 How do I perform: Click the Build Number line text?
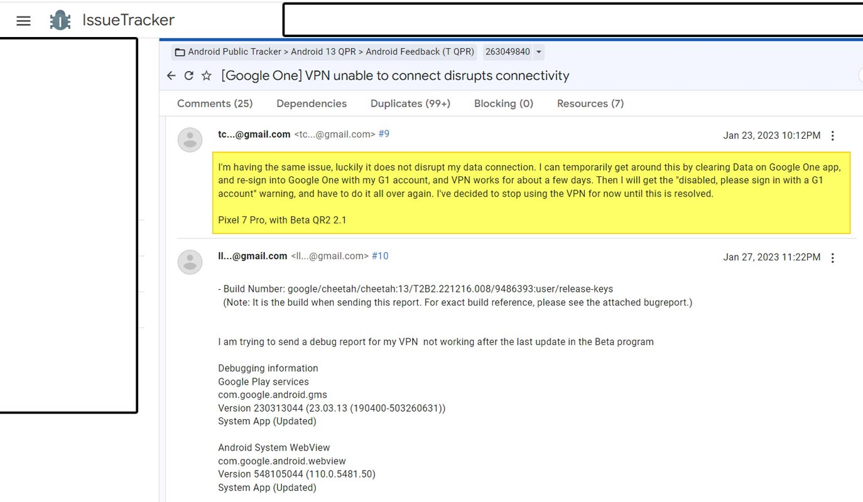click(x=415, y=289)
